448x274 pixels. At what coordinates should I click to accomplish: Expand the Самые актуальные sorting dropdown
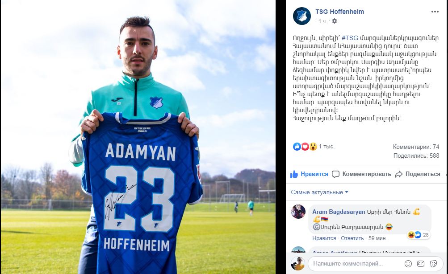(319, 192)
